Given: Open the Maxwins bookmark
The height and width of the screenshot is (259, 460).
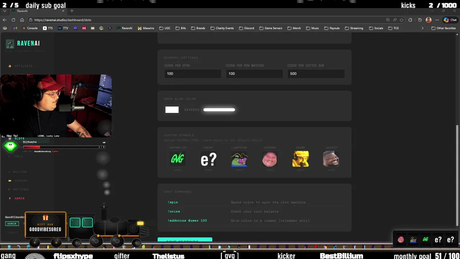Looking at the screenshot, I should pyautogui.click(x=146, y=28).
